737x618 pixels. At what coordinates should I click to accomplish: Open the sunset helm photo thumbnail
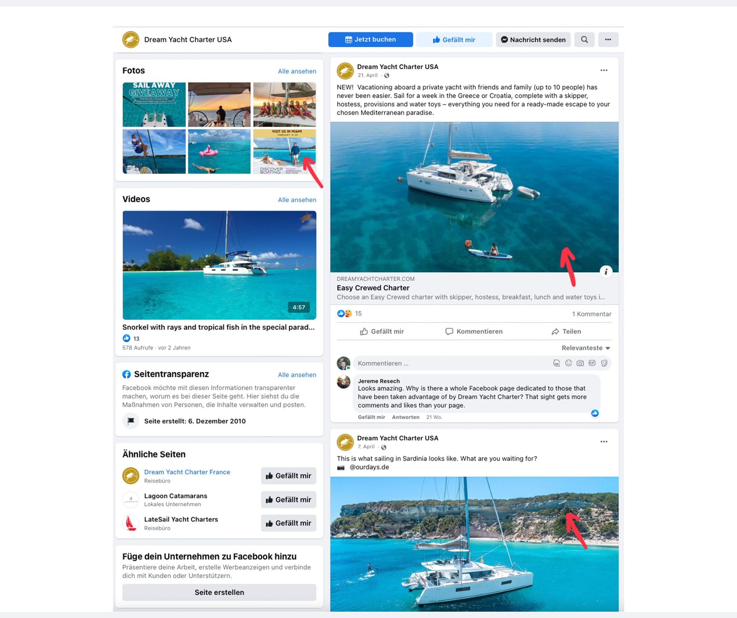219,105
